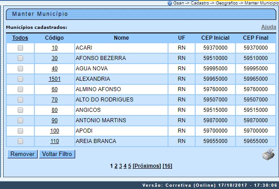Click the CEP Inicial column header

click(x=215, y=38)
